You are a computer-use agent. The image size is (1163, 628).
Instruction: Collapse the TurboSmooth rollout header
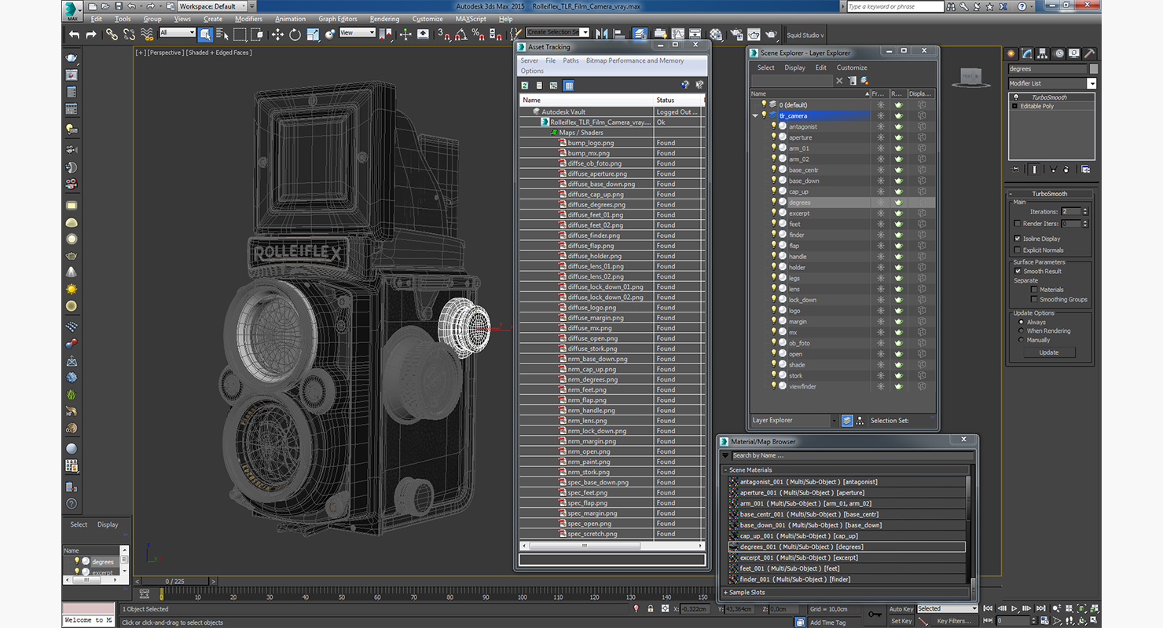[1050, 194]
